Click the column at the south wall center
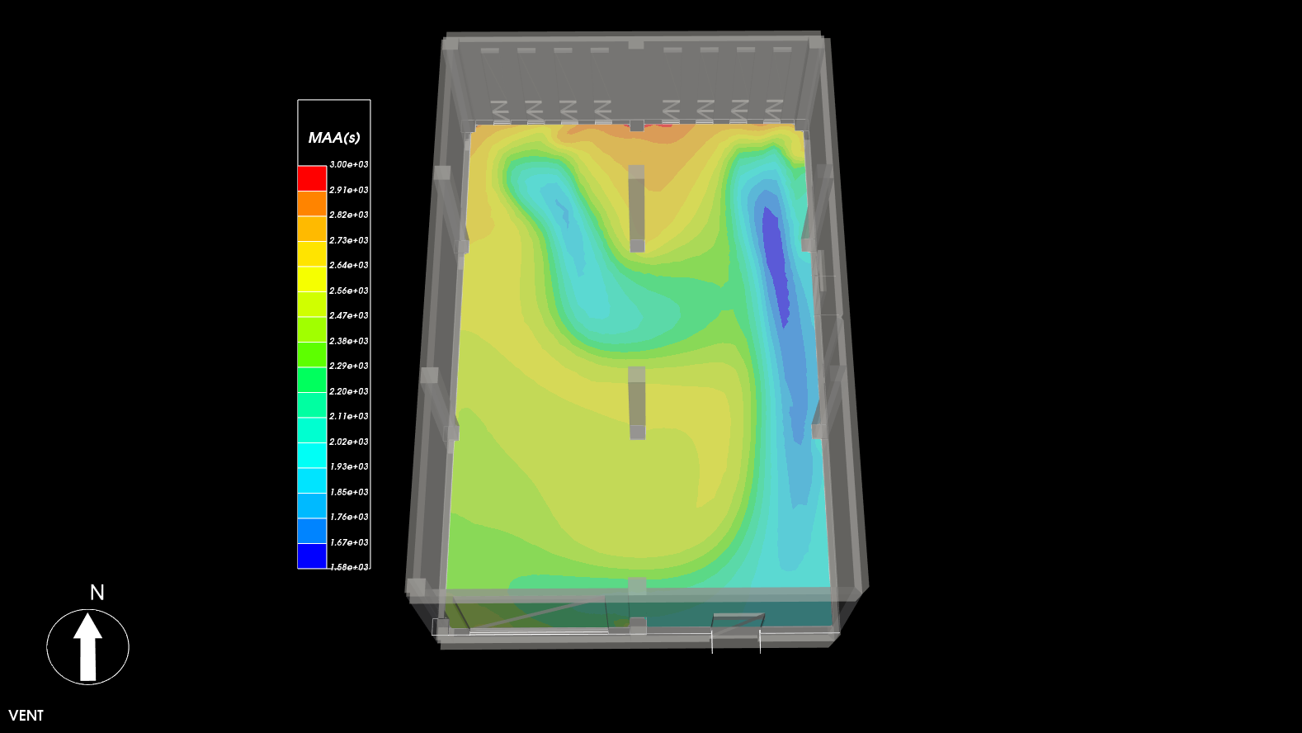1302x733 pixels. 637,607
